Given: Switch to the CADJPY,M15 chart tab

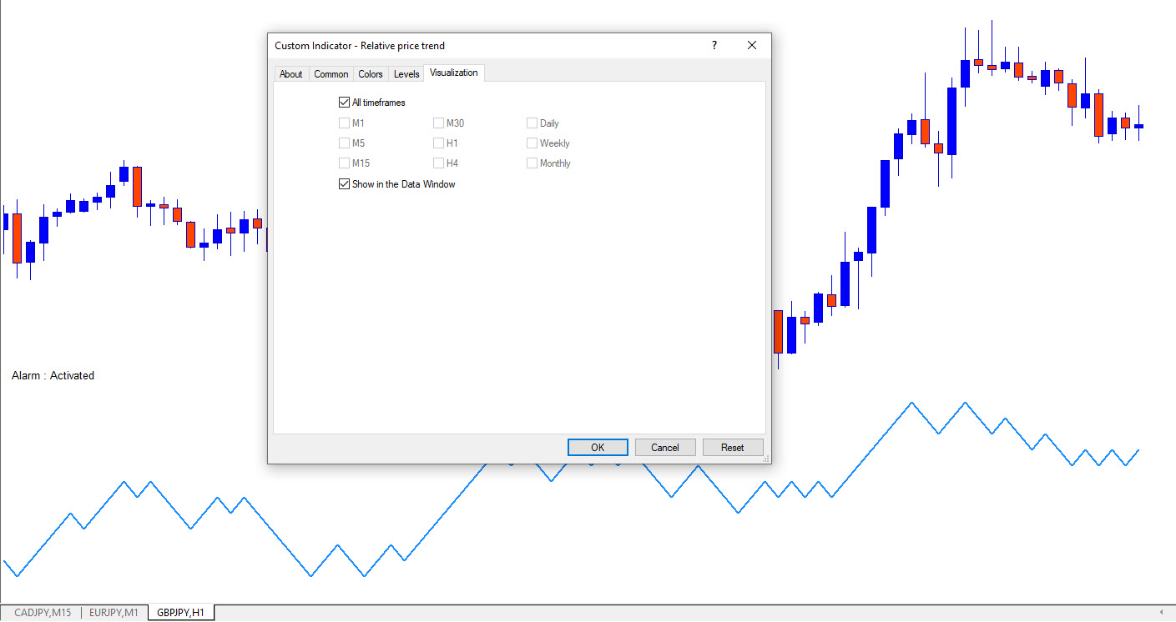Looking at the screenshot, I should tap(43, 613).
